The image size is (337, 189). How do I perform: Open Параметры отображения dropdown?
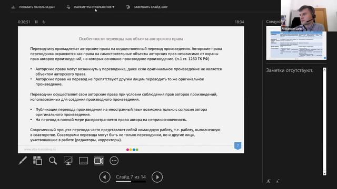click(x=91, y=7)
